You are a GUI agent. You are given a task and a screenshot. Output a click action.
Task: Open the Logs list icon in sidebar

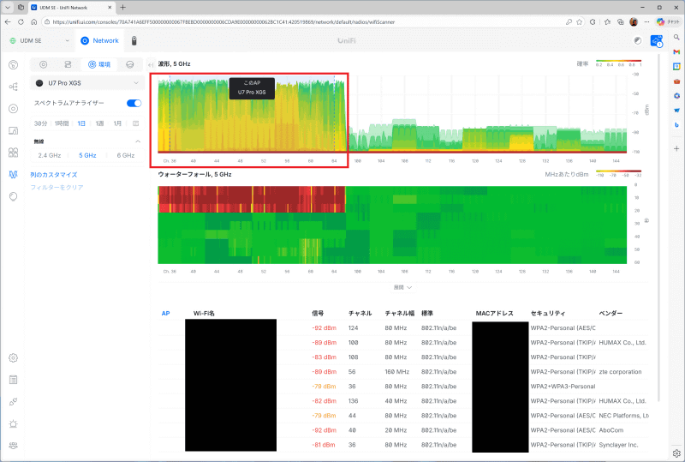14,380
